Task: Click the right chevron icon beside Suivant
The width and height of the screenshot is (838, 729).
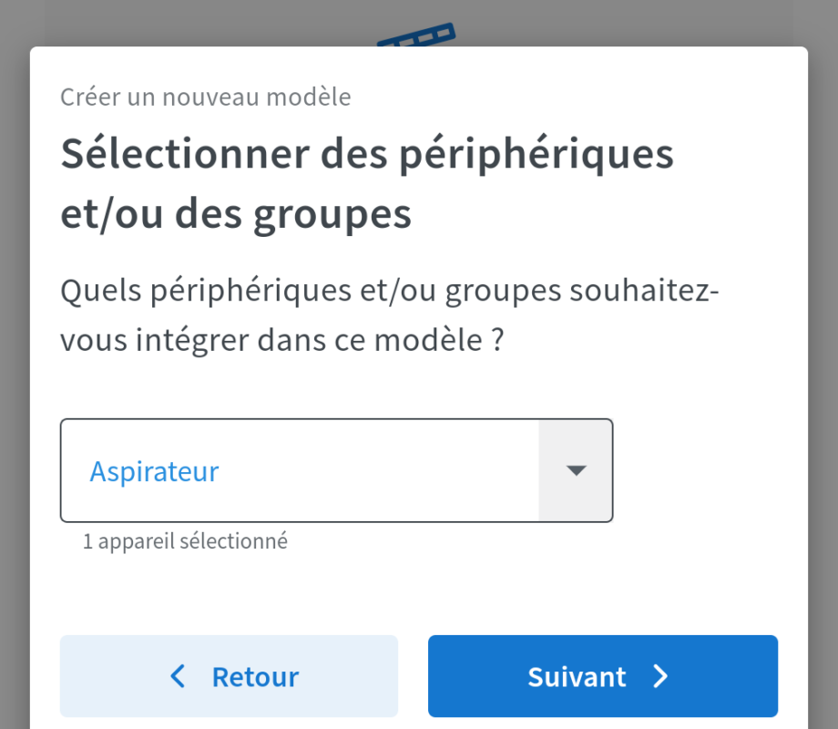Action: pyautogui.click(x=661, y=676)
